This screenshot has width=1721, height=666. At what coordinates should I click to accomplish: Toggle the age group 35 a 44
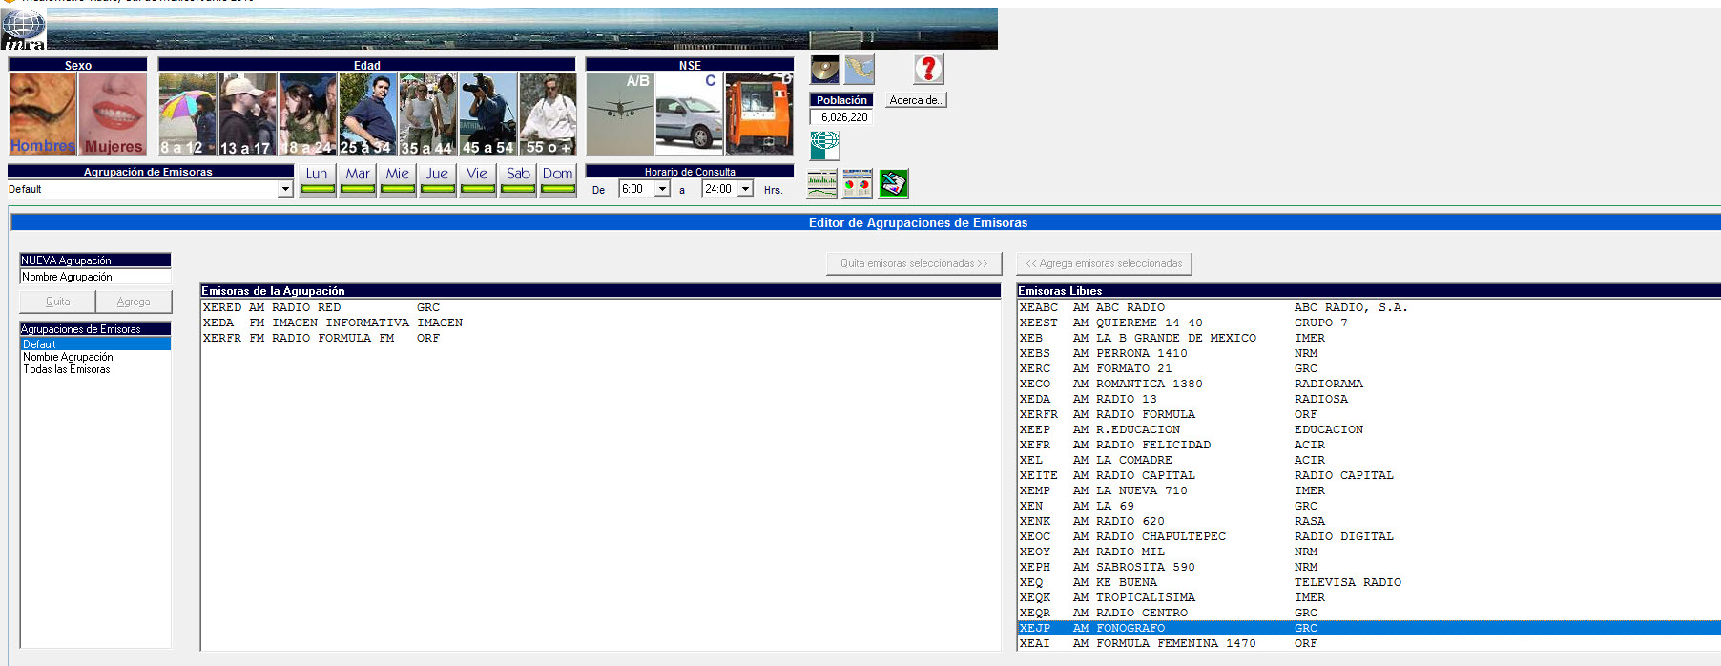click(428, 114)
